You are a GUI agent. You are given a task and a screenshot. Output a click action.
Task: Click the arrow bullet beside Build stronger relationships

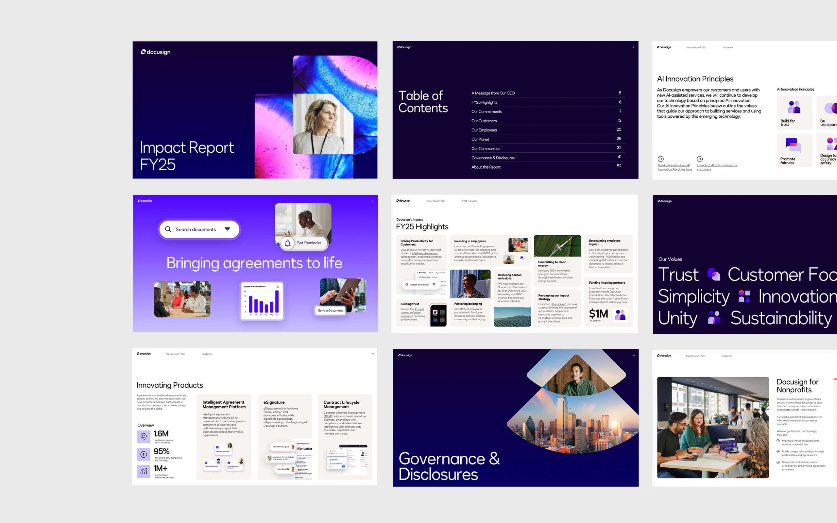coord(778,451)
